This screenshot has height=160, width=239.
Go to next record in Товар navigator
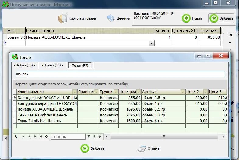(x=35, y=137)
